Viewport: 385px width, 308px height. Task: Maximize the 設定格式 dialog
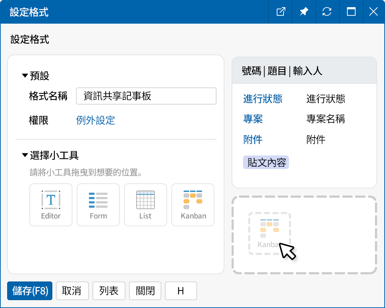[351, 11]
